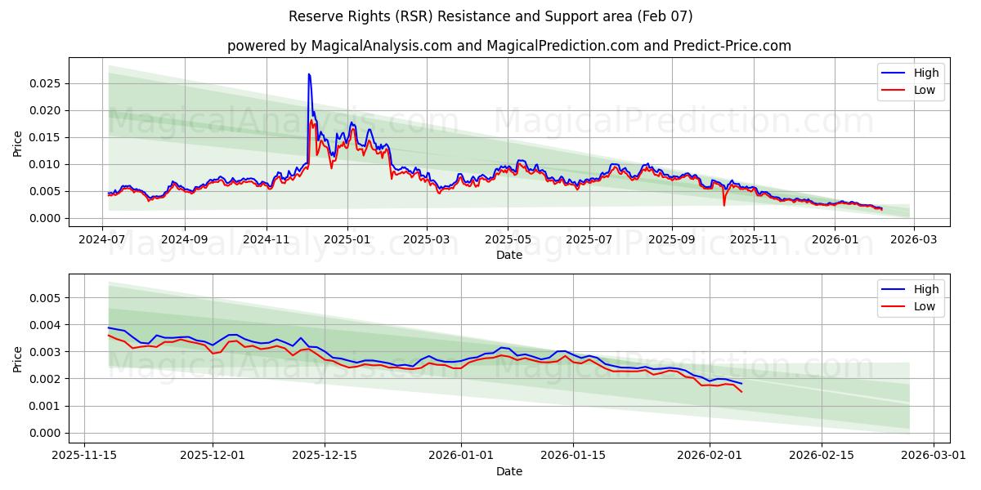This screenshot has width=981, height=490.
Task: Click the '2025-03' x-axis label
Action: [x=428, y=240]
